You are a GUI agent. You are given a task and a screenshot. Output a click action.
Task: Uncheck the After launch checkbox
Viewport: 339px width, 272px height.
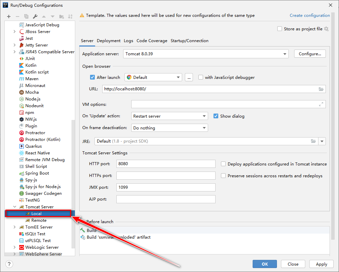[x=92, y=77]
